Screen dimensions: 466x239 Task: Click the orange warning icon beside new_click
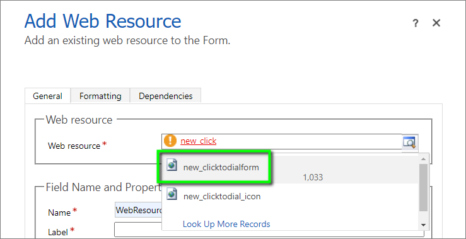point(170,140)
